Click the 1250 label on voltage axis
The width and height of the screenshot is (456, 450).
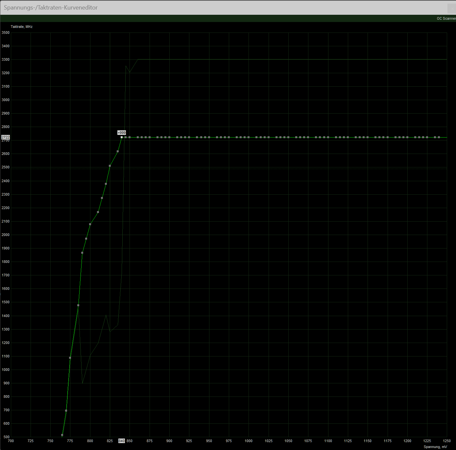[x=447, y=441]
